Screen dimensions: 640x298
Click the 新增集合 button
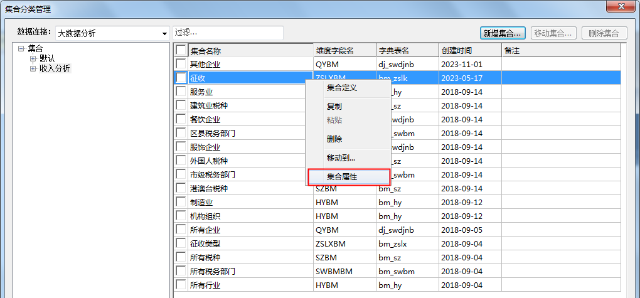click(503, 33)
